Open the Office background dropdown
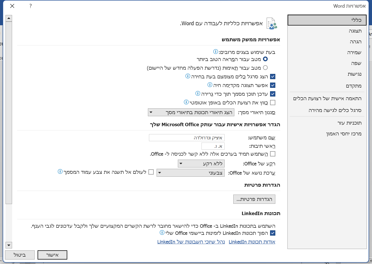The image size is (372, 264). click(201, 164)
